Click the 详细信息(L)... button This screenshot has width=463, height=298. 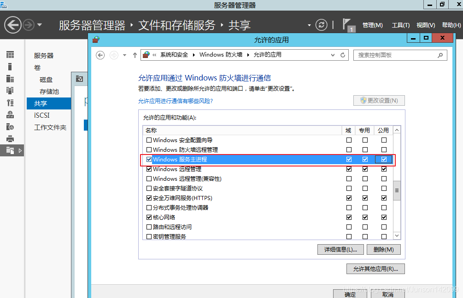341,250
